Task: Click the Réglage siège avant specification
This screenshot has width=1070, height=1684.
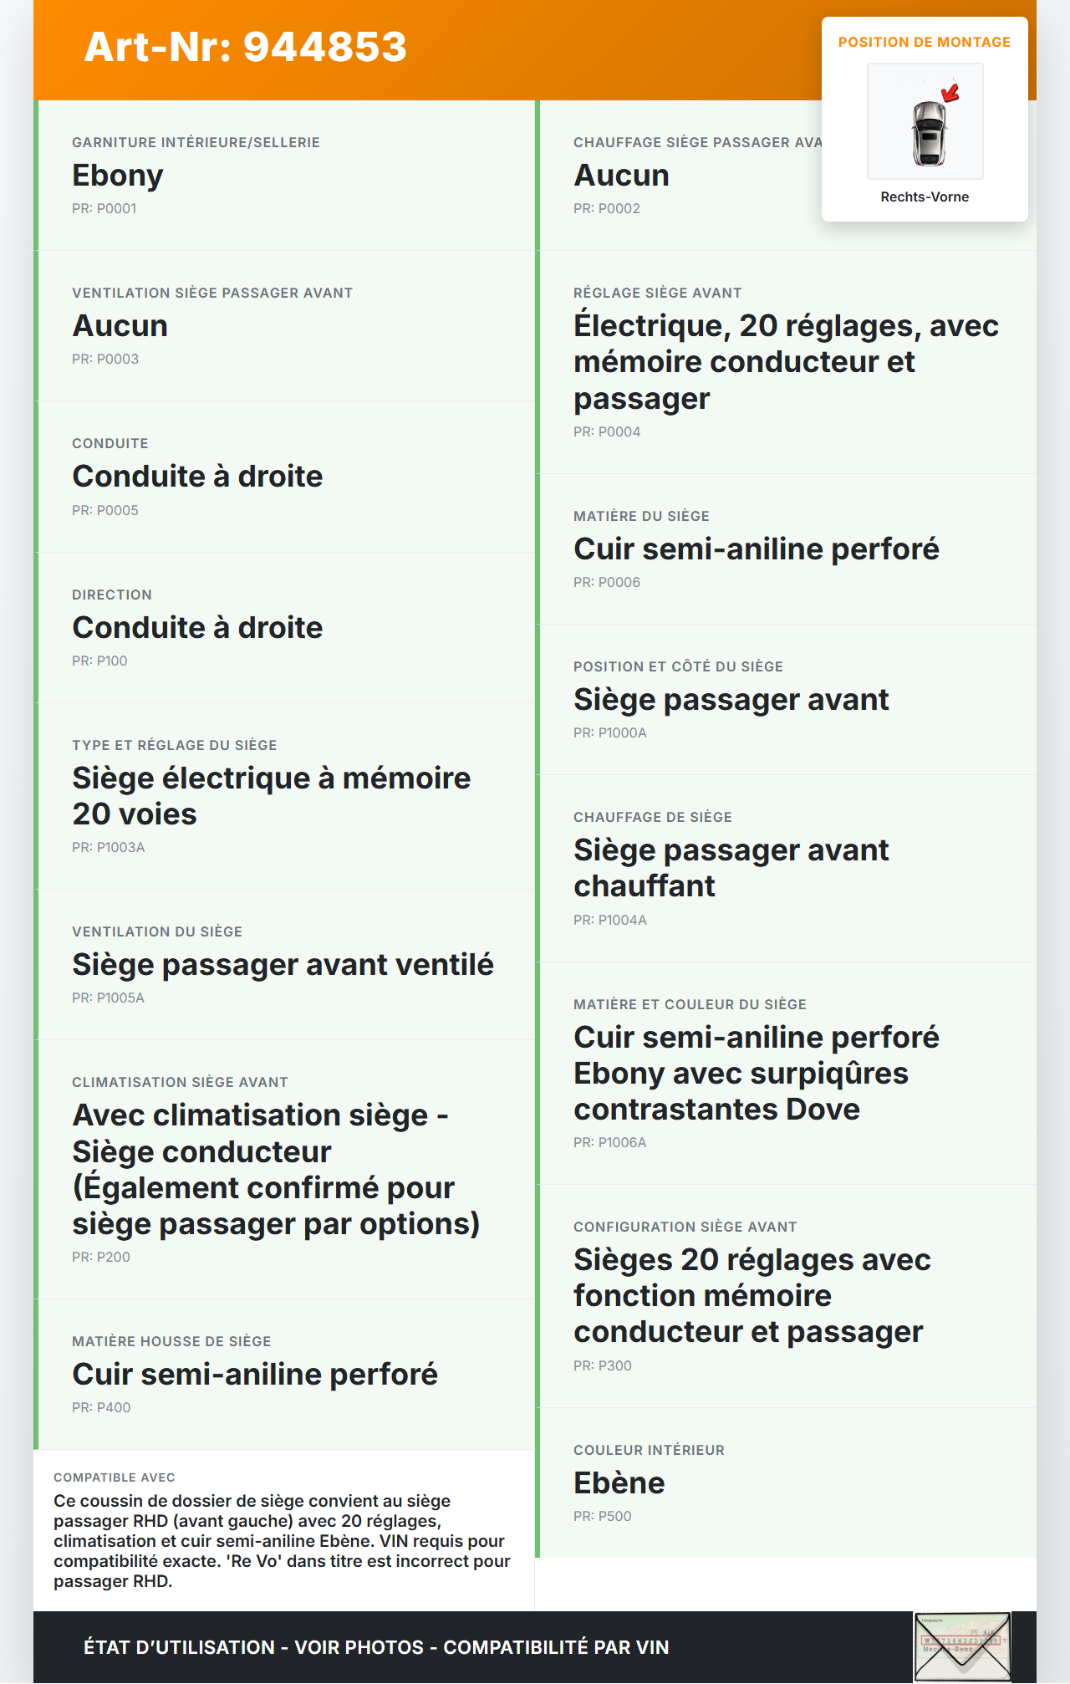Action: point(786,361)
